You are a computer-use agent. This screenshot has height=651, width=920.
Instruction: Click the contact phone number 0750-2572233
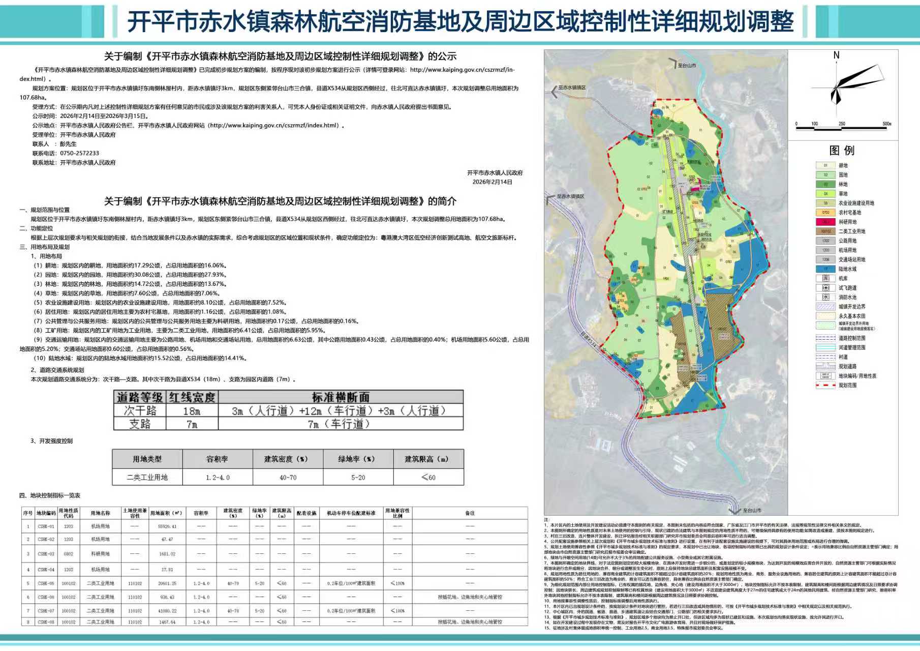click(79, 153)
